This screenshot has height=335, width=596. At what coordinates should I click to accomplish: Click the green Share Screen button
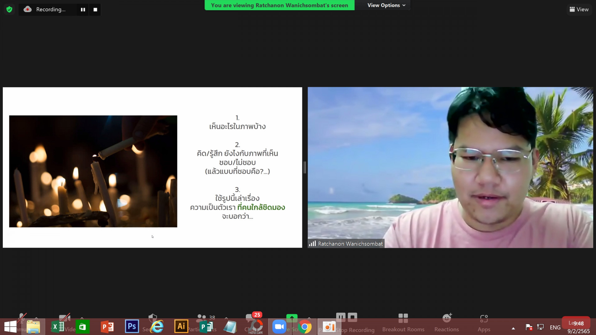pyautogui.click(x=292, y=318)
